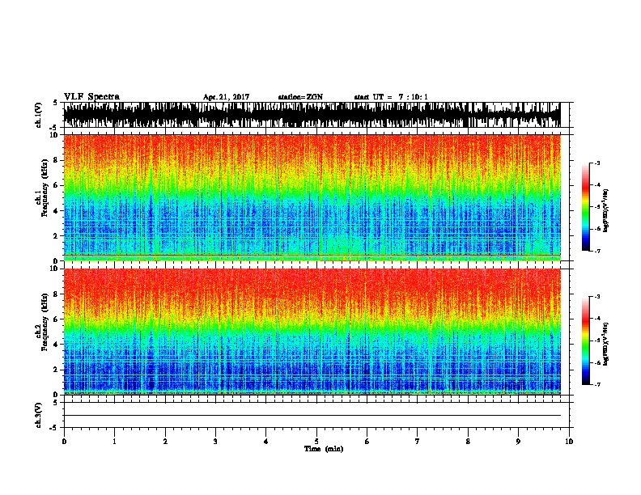Click the "7" tick on the time axis
This screenshot has height=495, width=641.
point(418,442)
